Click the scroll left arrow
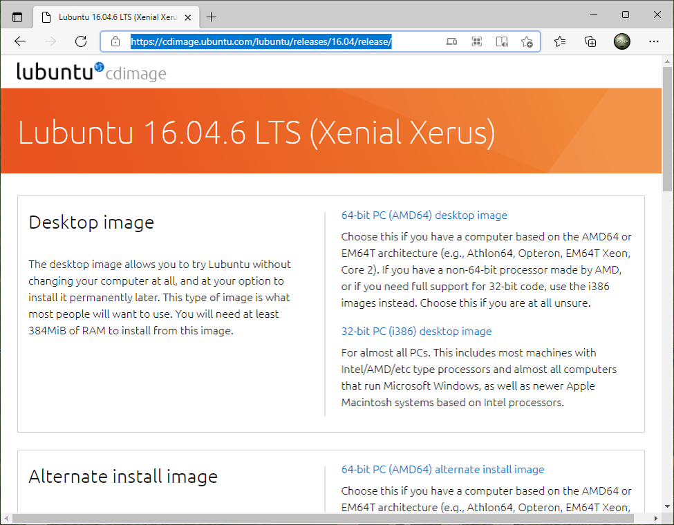The height and width of the screenshot is (525, 674). [5, 518]
